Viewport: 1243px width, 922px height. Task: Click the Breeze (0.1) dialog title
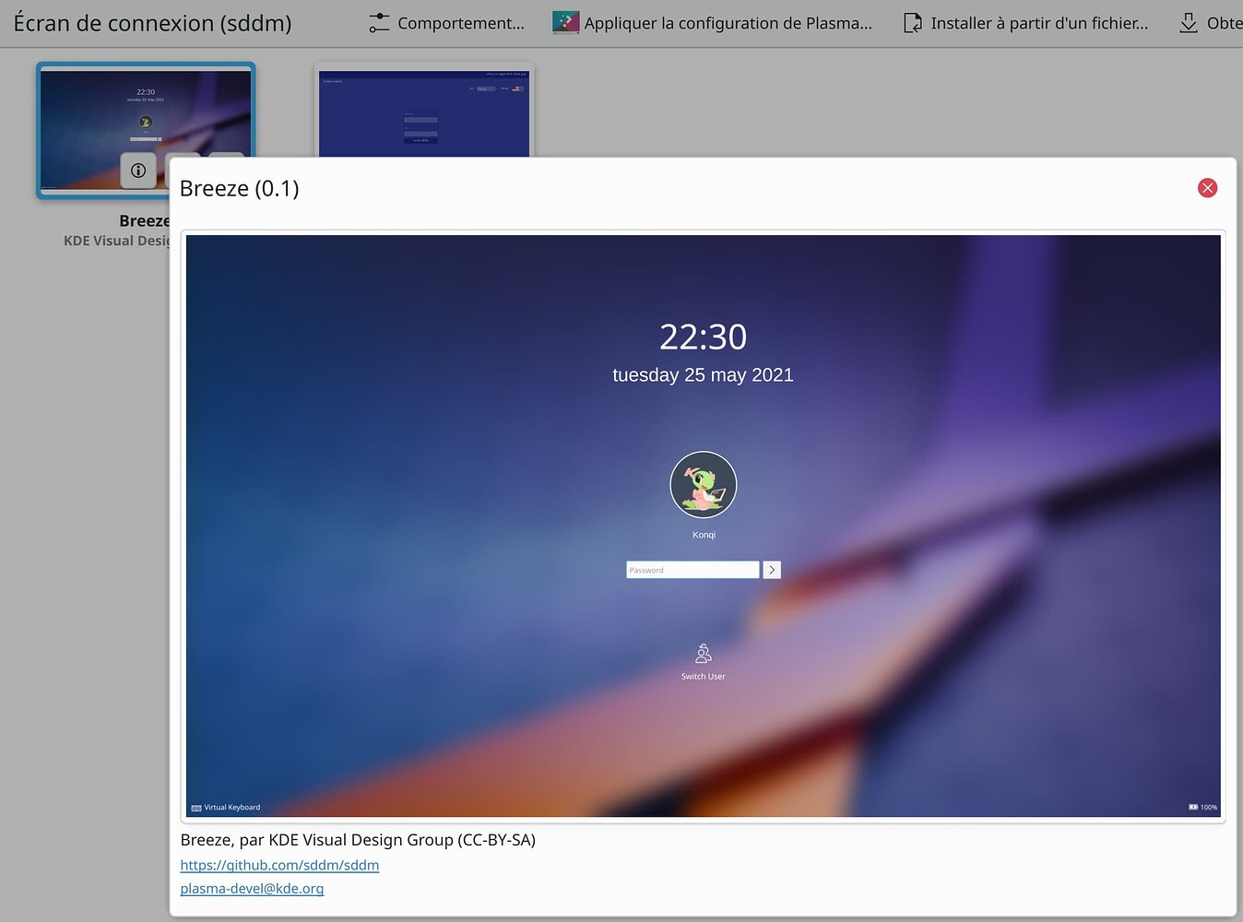coord(240,189)
